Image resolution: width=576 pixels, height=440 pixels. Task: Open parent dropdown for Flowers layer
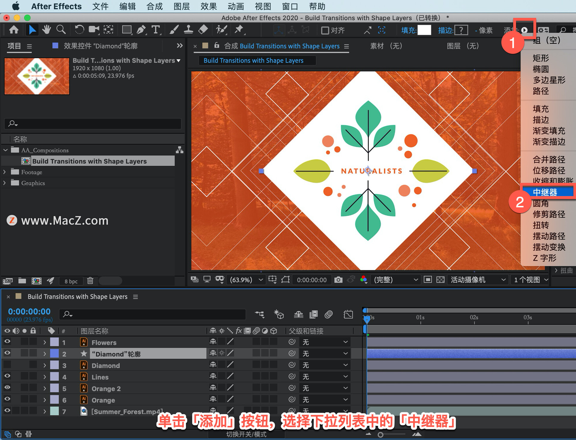pos(325,342)
